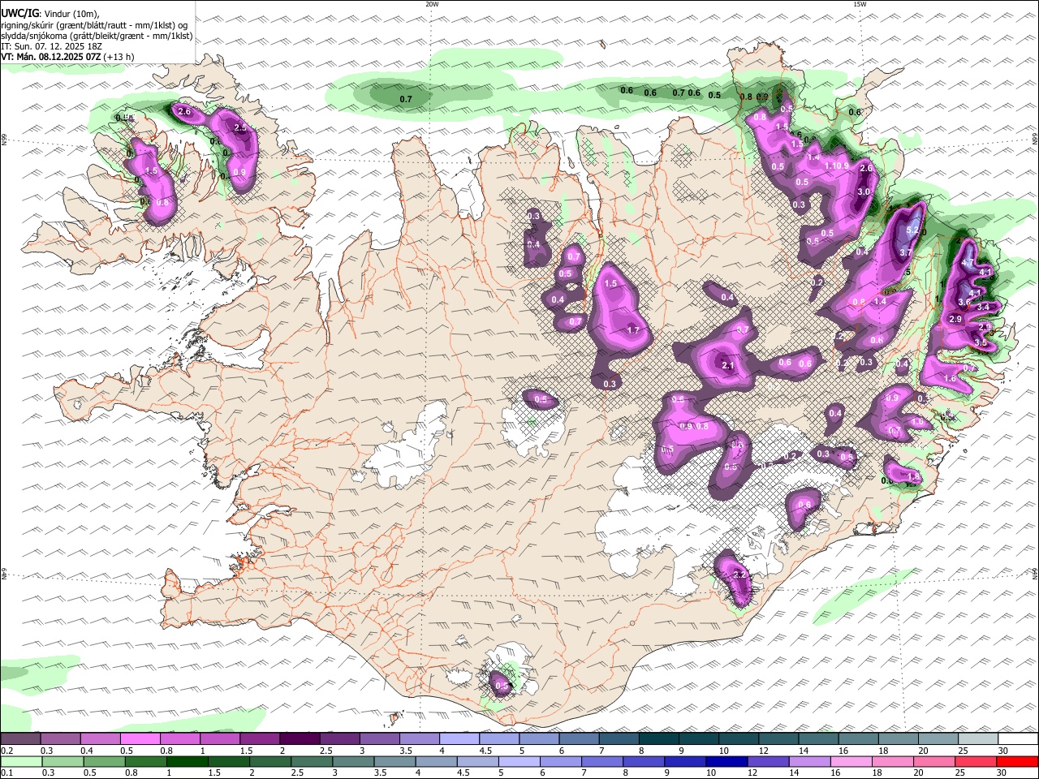This screenshot has width=1039, height=779.
Task: Click the palest green 0.1 swatch on the lower scale
Action: tap(21, 761)
